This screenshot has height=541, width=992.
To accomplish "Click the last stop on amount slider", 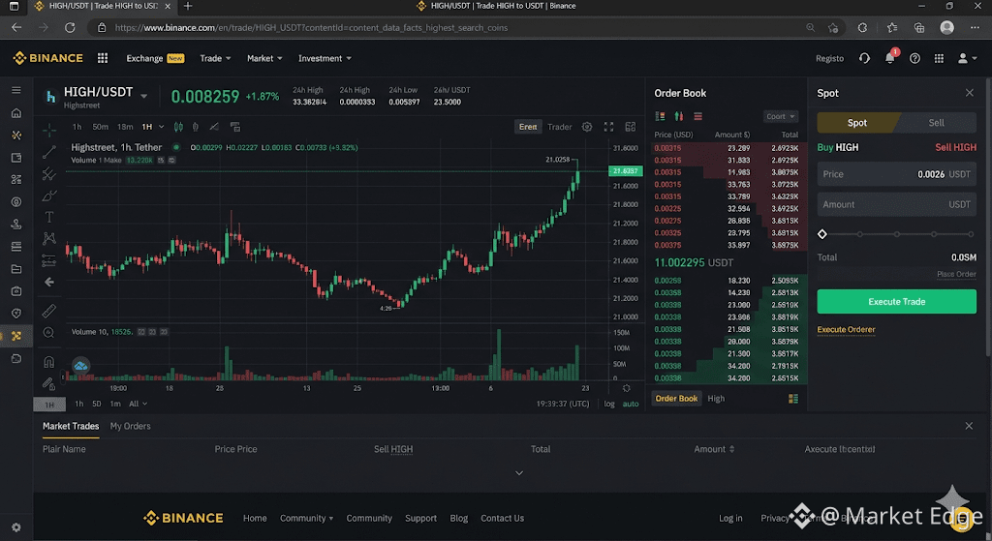I will click(971, 234).
